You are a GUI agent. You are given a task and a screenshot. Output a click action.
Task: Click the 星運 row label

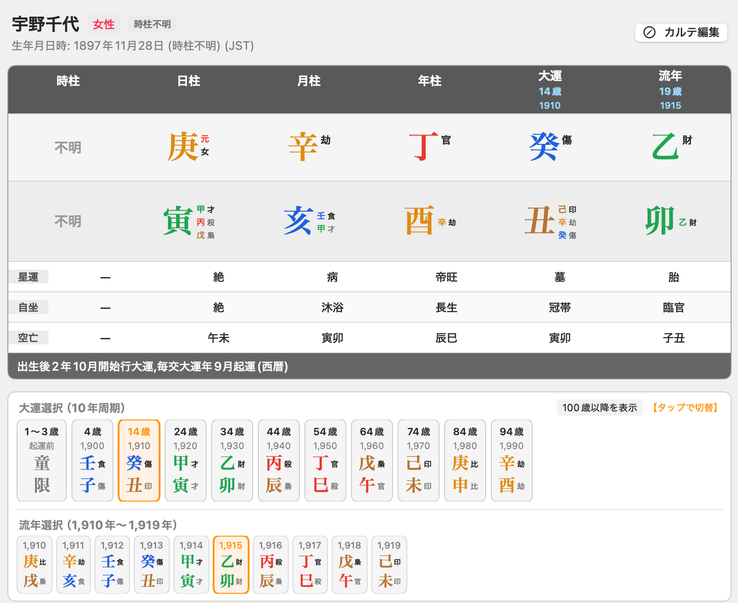[x=28, y=277]
